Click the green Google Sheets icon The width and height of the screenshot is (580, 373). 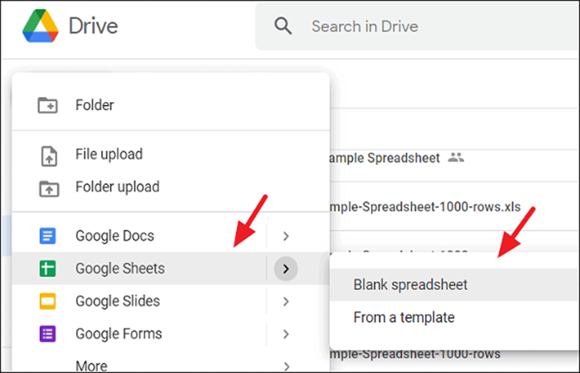(x=48, y=269)
